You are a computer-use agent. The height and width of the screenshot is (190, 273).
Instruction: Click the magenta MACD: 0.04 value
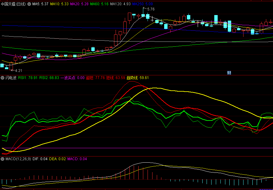(x=77, y=159)
